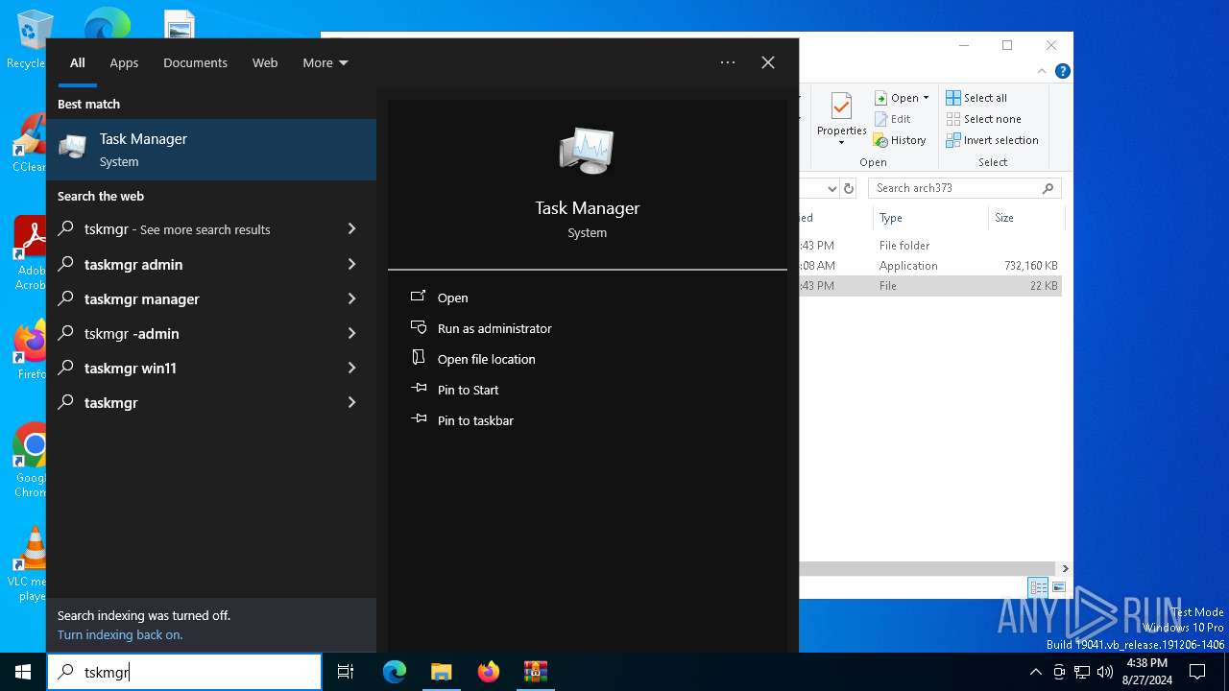Switch Explorer to details view

coord(1038,587)
